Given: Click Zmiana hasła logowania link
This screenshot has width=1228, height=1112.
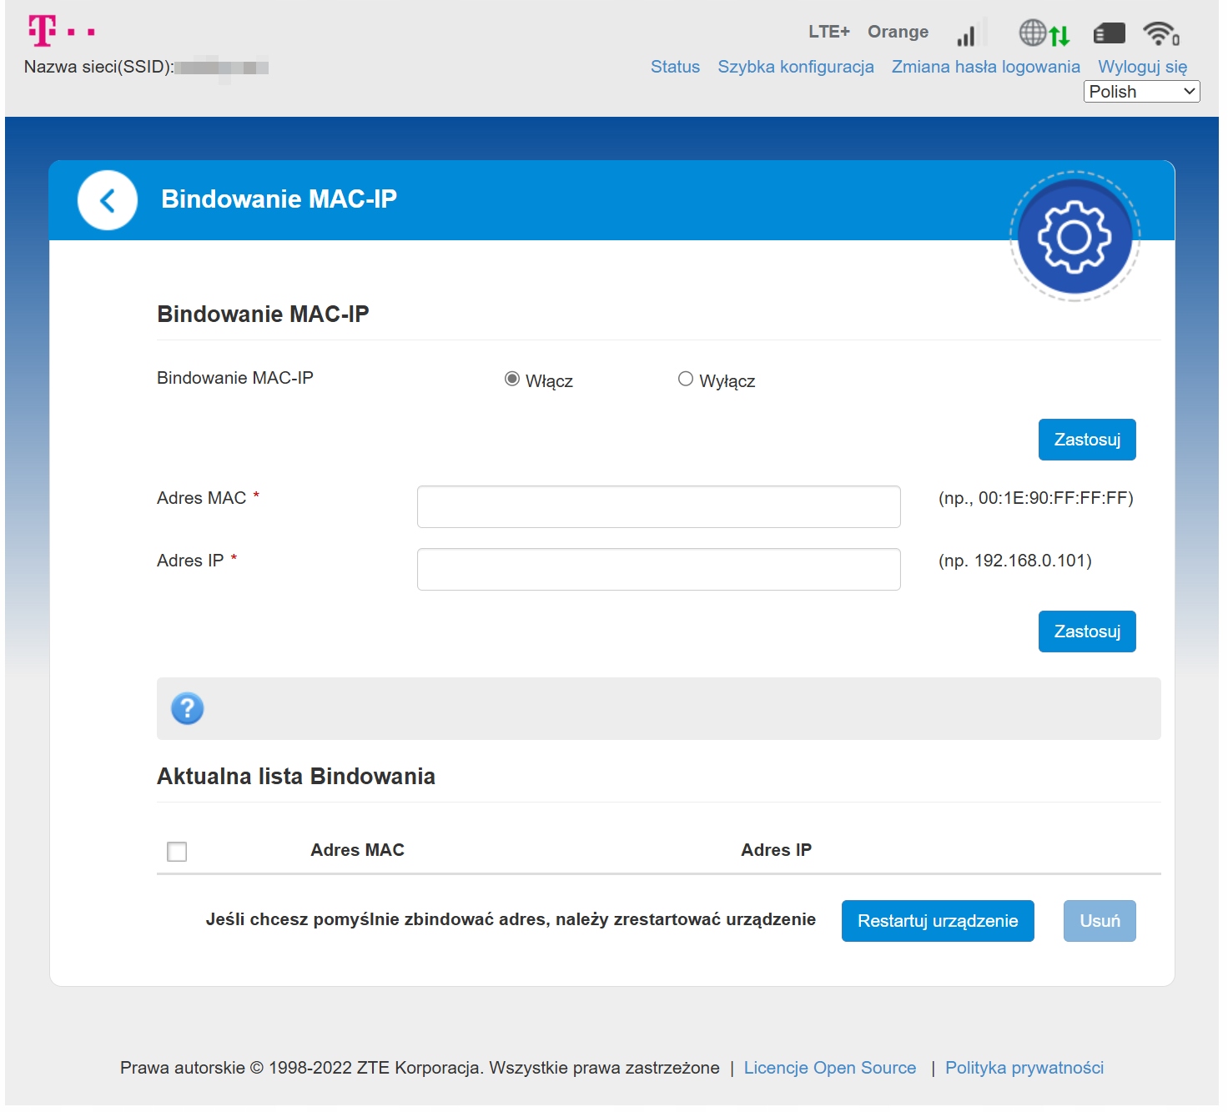Looking at the screenshot, I should pyautogui.click(x=985, y=67).
